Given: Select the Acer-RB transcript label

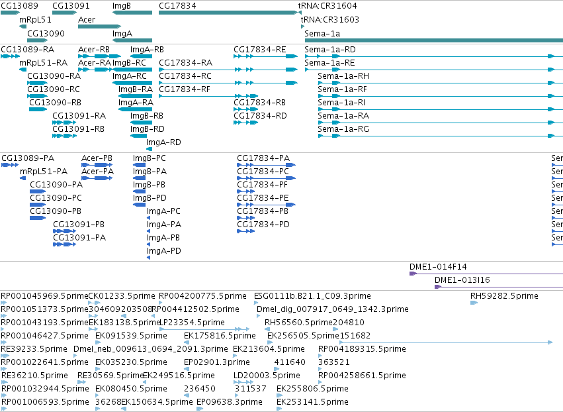Looking at the screenshot, I should click(x=94, y=49).
